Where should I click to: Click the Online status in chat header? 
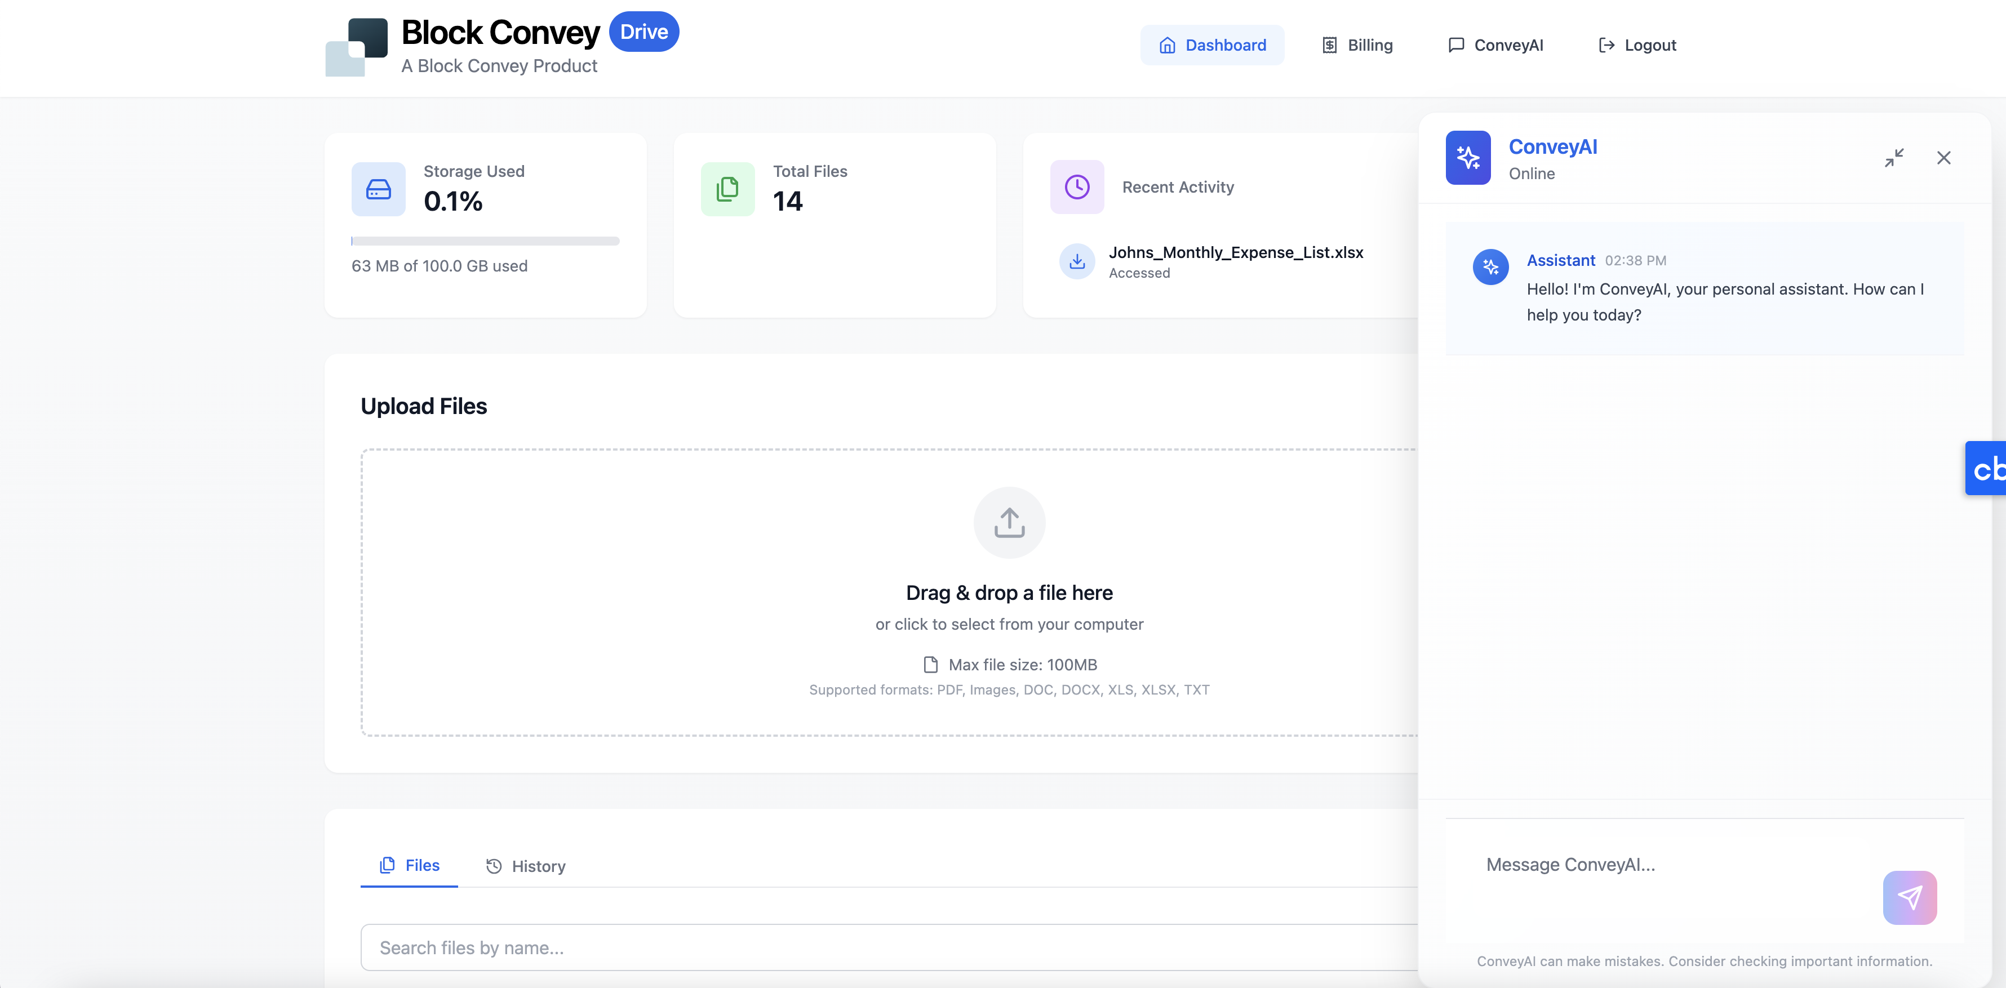coord(1531,173)
